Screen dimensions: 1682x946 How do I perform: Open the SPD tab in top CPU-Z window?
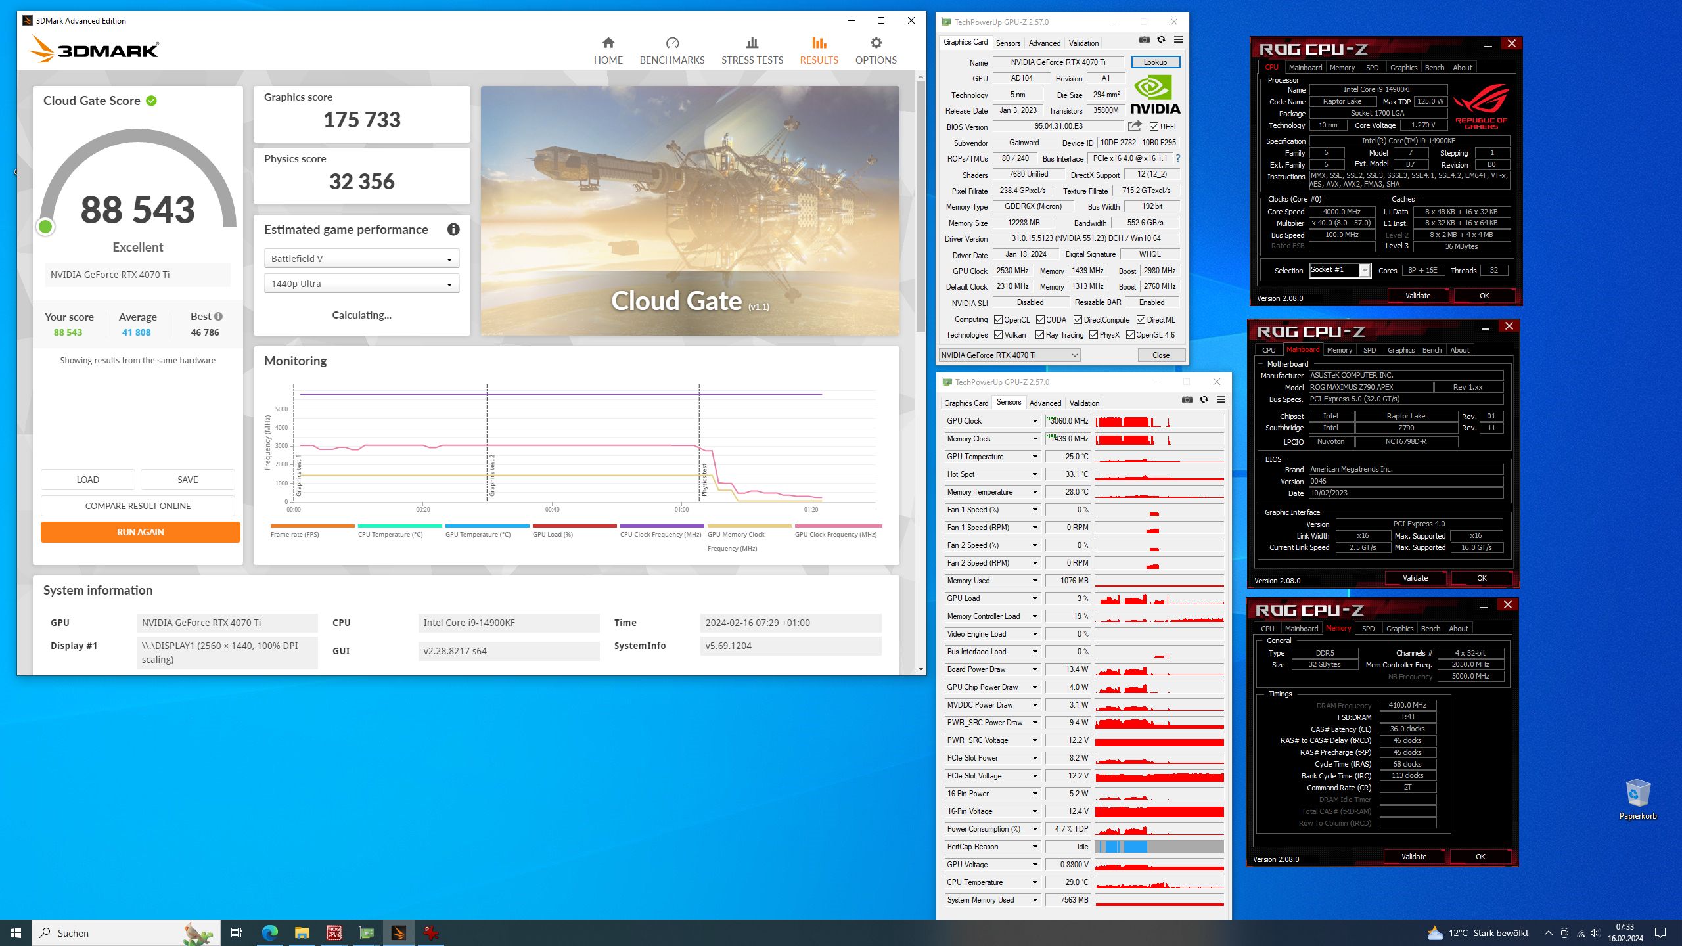click(1372, 68)
